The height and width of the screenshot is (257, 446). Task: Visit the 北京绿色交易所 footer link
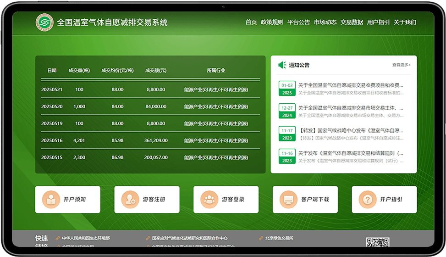coord(279,238)
